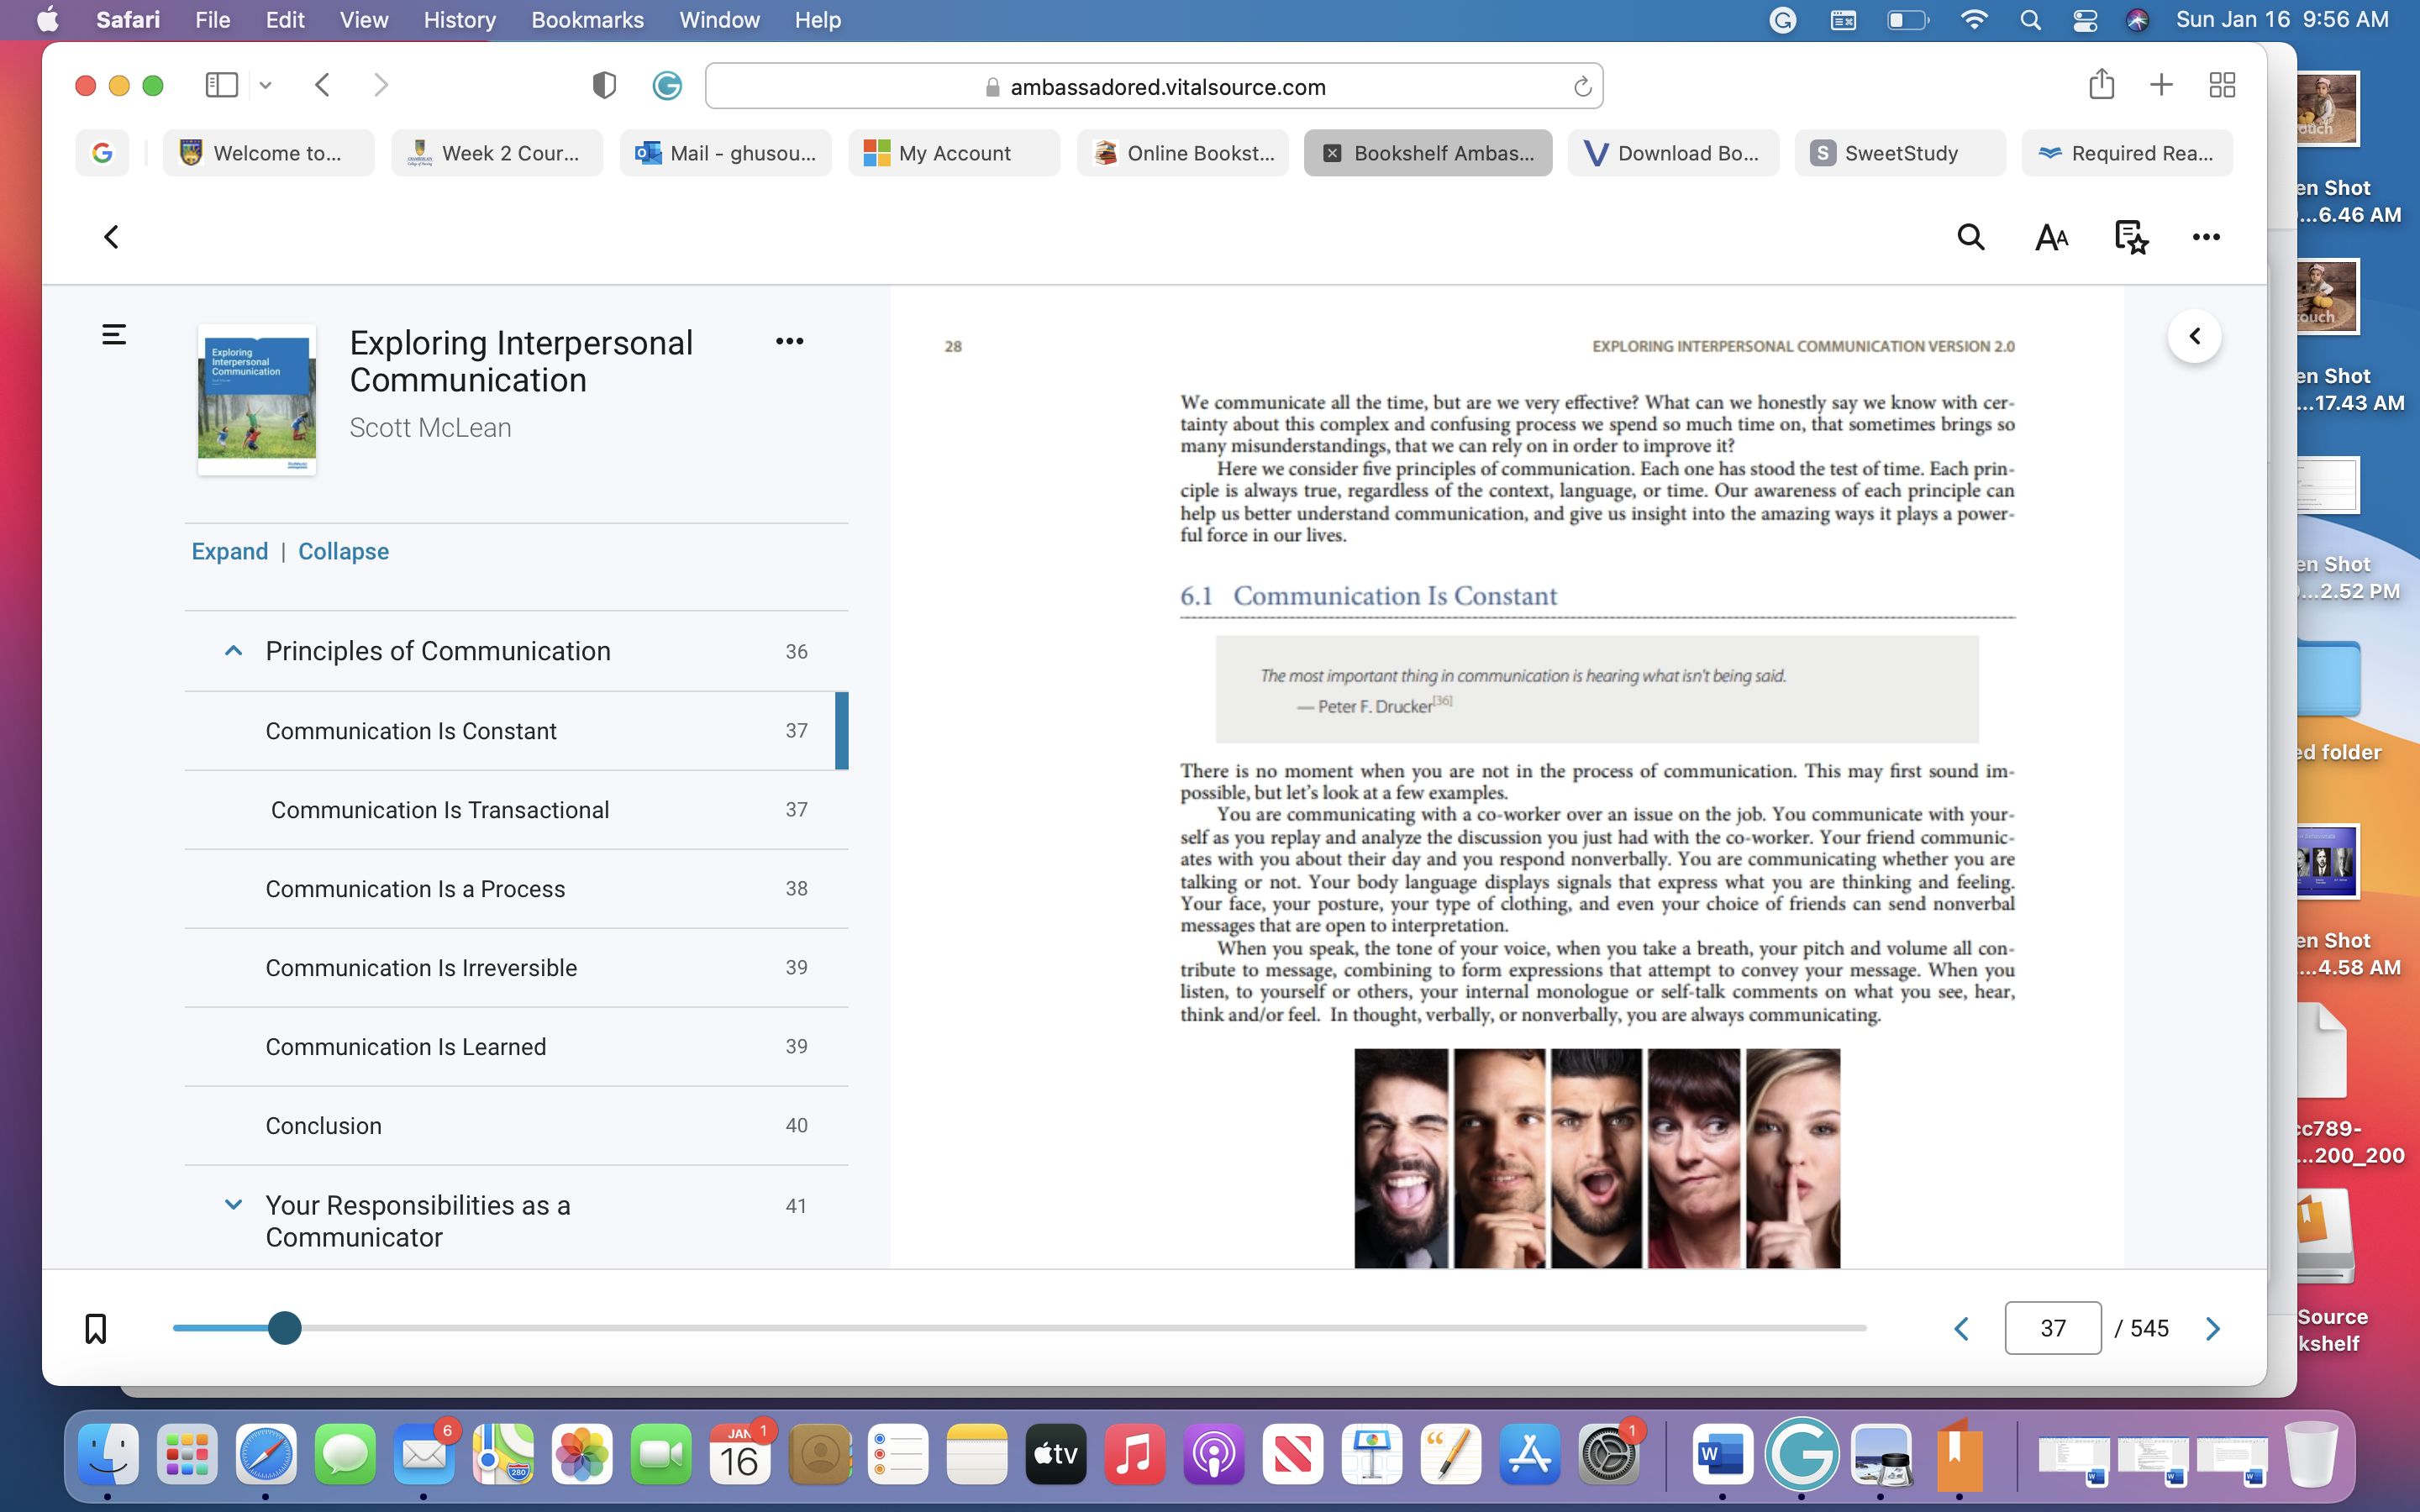Open book options beside the title
Viewport: 2420px width, 1512px height.
click(x=789, y=341)
